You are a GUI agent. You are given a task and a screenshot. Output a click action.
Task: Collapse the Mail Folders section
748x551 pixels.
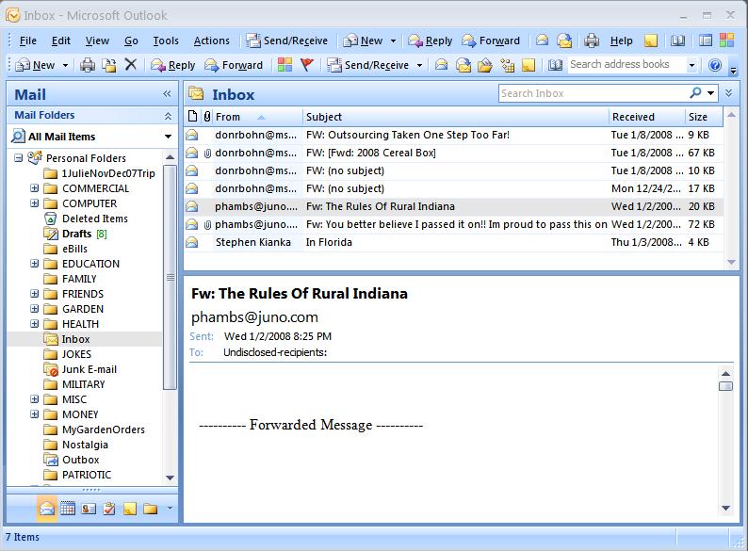[168, 116]
